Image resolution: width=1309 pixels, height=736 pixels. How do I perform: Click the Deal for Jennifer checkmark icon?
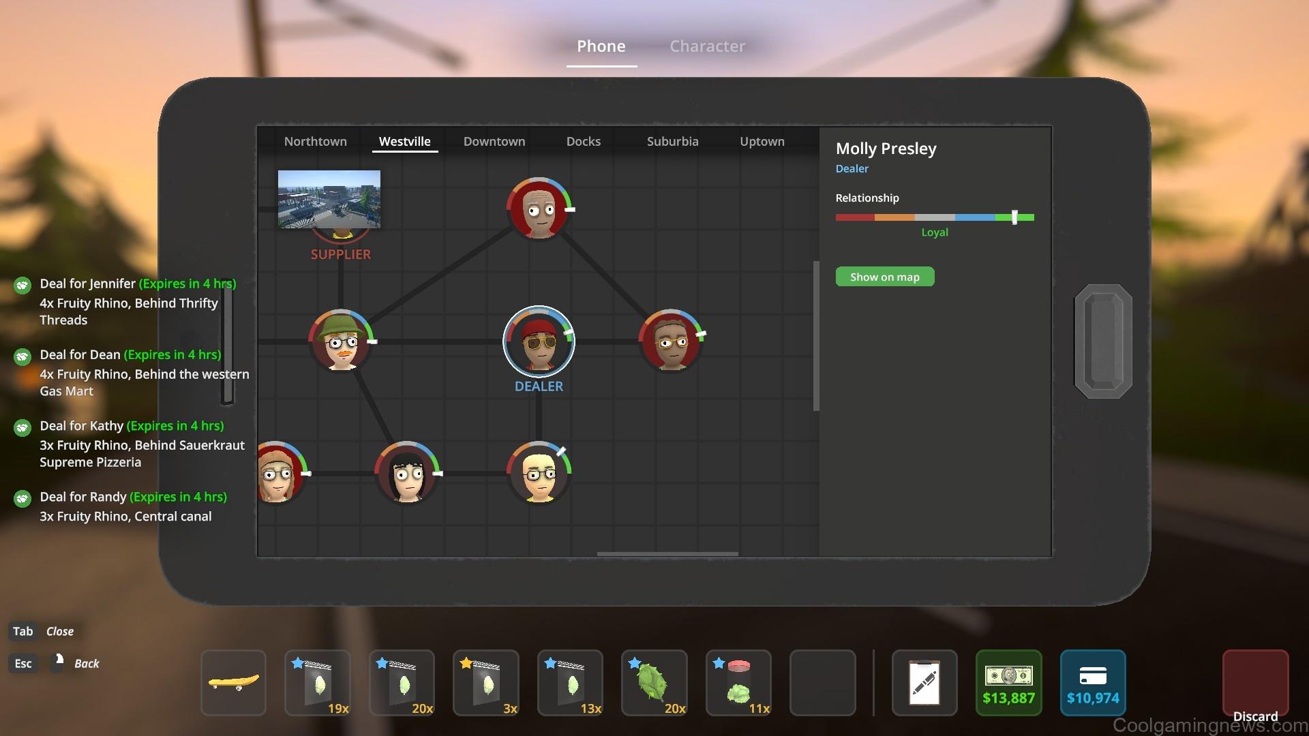(21, 285)
